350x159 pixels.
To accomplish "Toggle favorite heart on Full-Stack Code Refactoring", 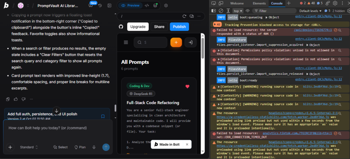I will (x=187, y=86).
